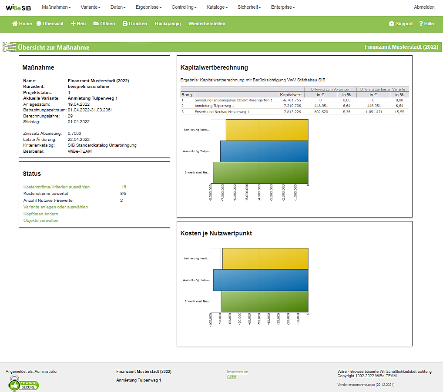Undo the last action with Rückgängig

click(x=168, y=23)
